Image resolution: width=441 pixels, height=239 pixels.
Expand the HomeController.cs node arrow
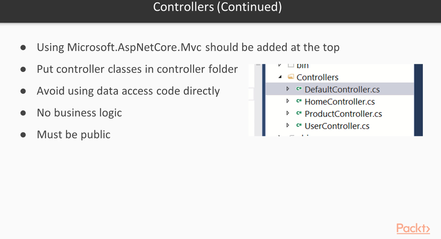288,101
